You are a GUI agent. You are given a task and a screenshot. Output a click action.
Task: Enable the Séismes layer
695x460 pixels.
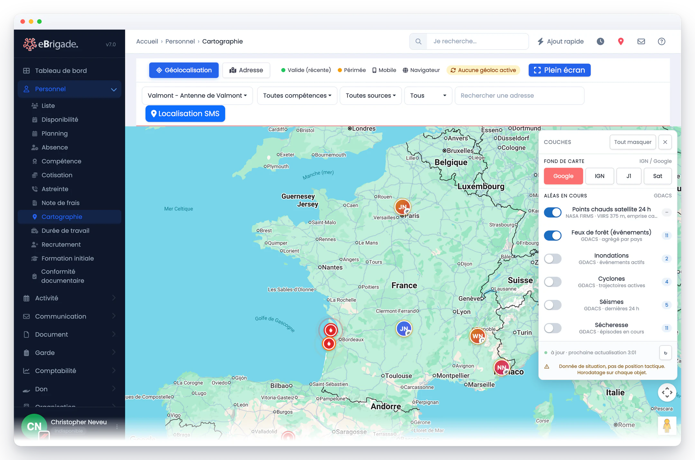click(553, 305)
